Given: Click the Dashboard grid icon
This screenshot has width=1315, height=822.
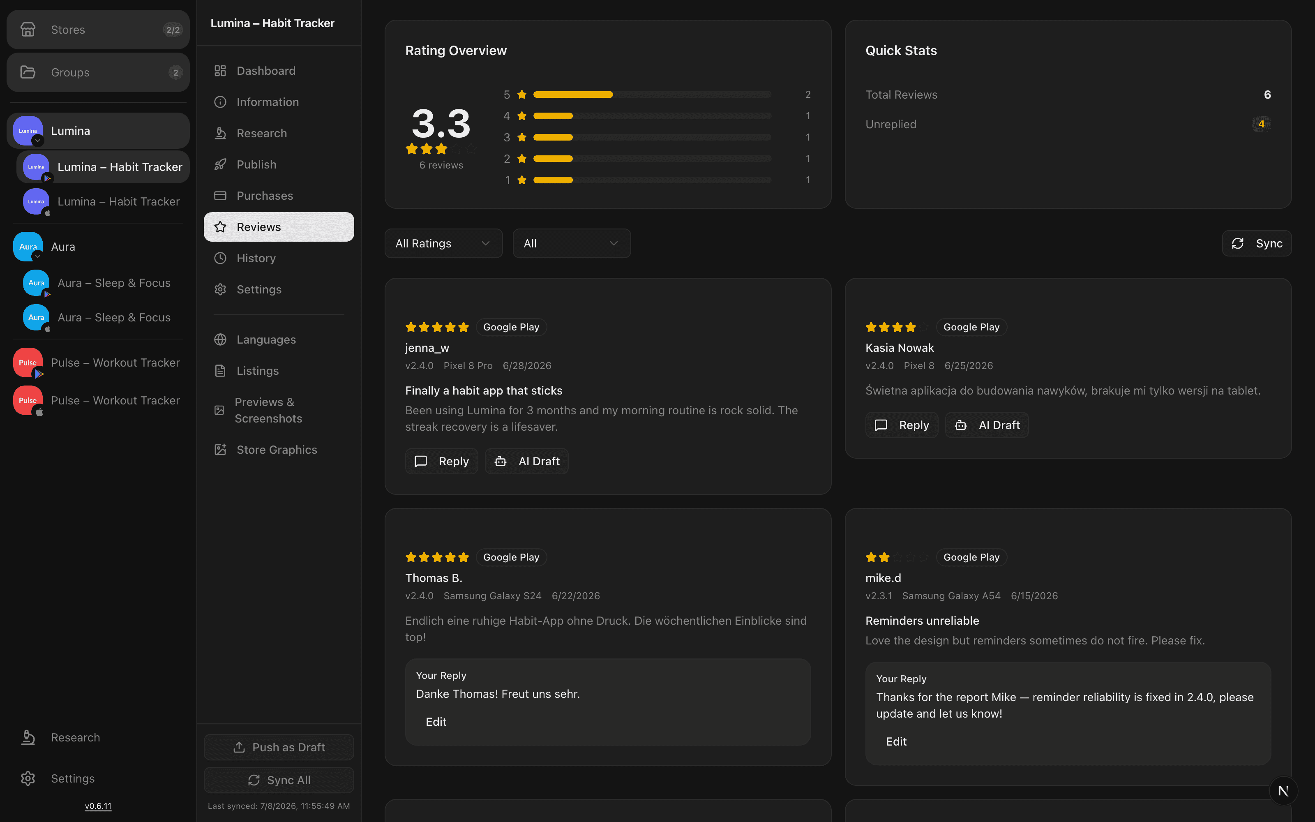Looking at the screenshot, I should tap(220, 71).
